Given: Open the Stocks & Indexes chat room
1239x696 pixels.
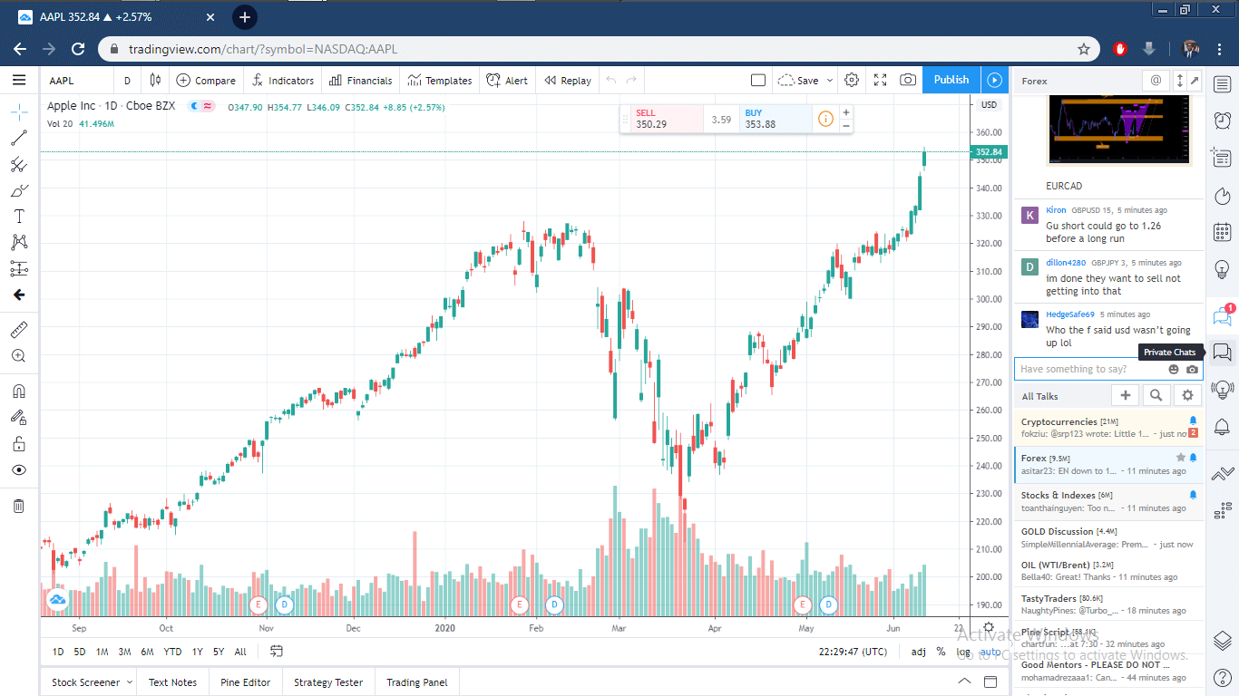Looking at the screenshot, I should pyautogui.click(x=1109, y=501).
